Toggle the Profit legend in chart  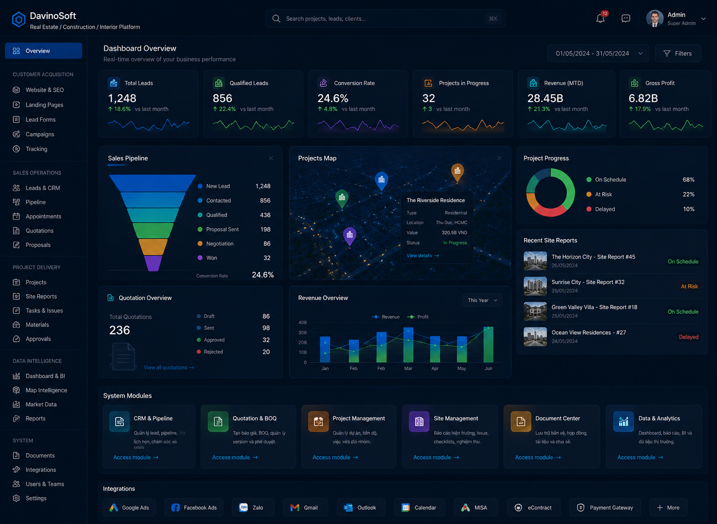click(418, 317)
